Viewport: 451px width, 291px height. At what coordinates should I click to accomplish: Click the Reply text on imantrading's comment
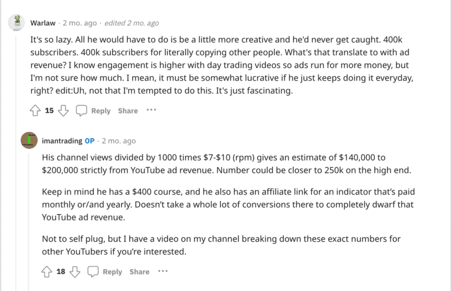112,272
